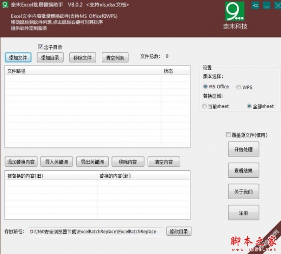Start processing with 开始处理
Viewport: 281px width, 254px height.
point(243,149)
